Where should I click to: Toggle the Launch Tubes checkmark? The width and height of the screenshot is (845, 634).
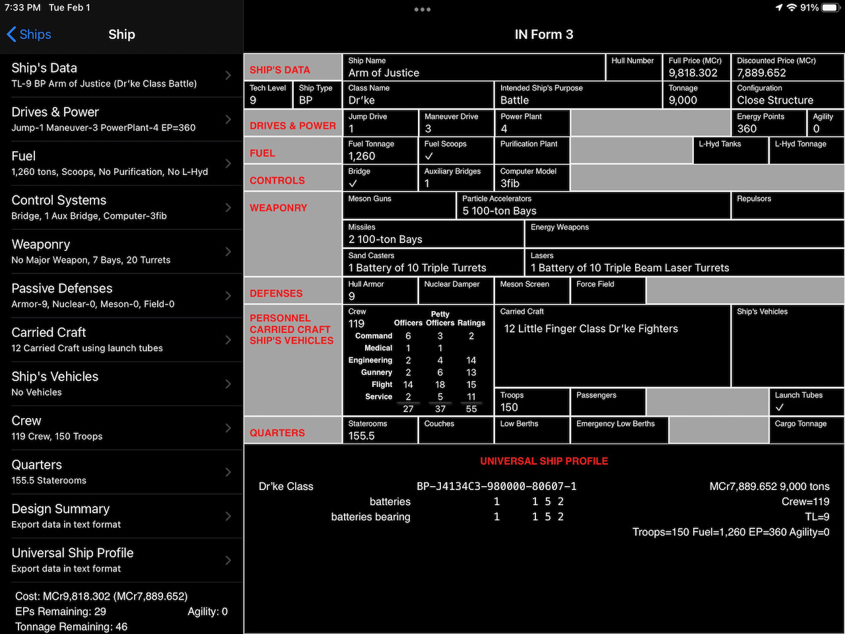tap(780, 407)
